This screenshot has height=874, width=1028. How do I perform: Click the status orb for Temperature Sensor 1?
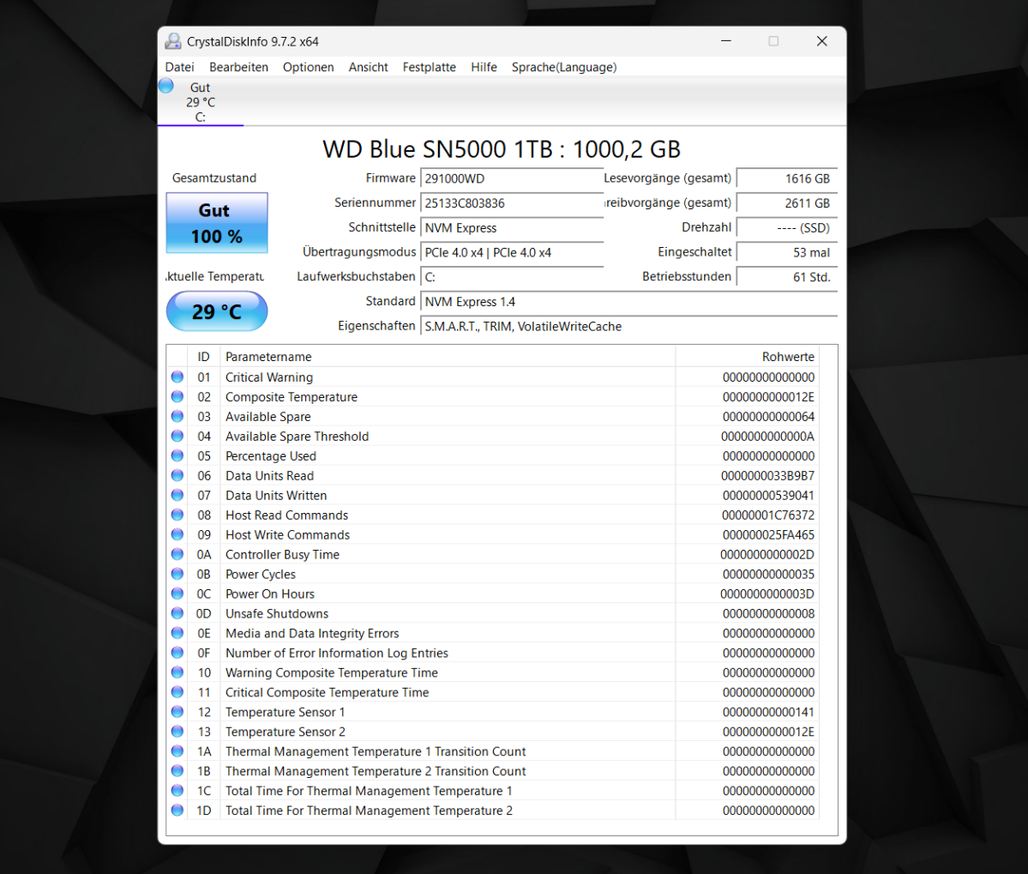tap(177, 711)
